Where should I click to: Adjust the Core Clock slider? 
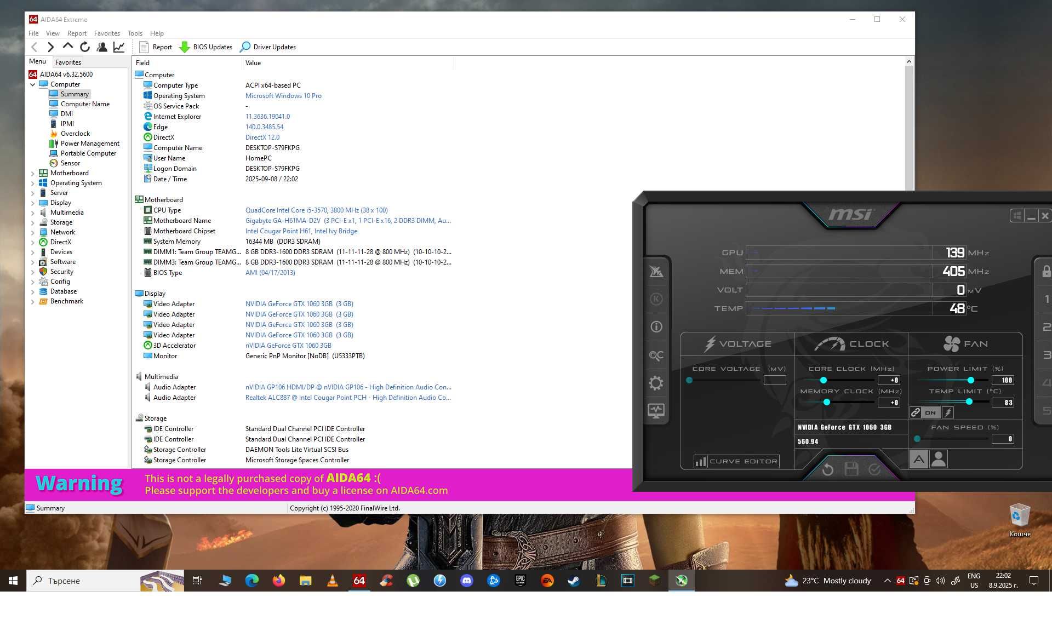point(823,380)
